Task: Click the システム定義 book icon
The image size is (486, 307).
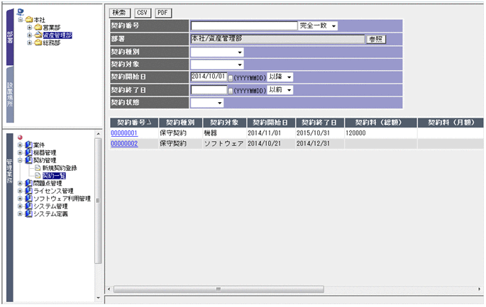Action: pos(28,214)
